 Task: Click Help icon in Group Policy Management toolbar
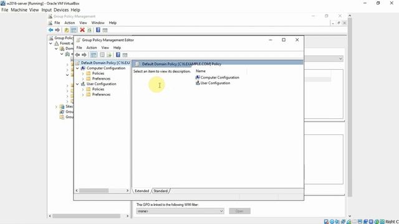(98, 30)
